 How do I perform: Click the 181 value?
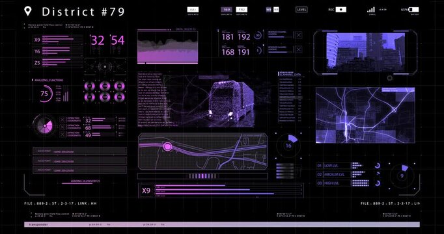tap(228, 37)
